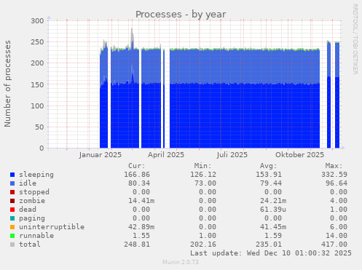Click the 300 y-axis tick label
Viewport: 362px width, 270px height.
coord(37,21)
